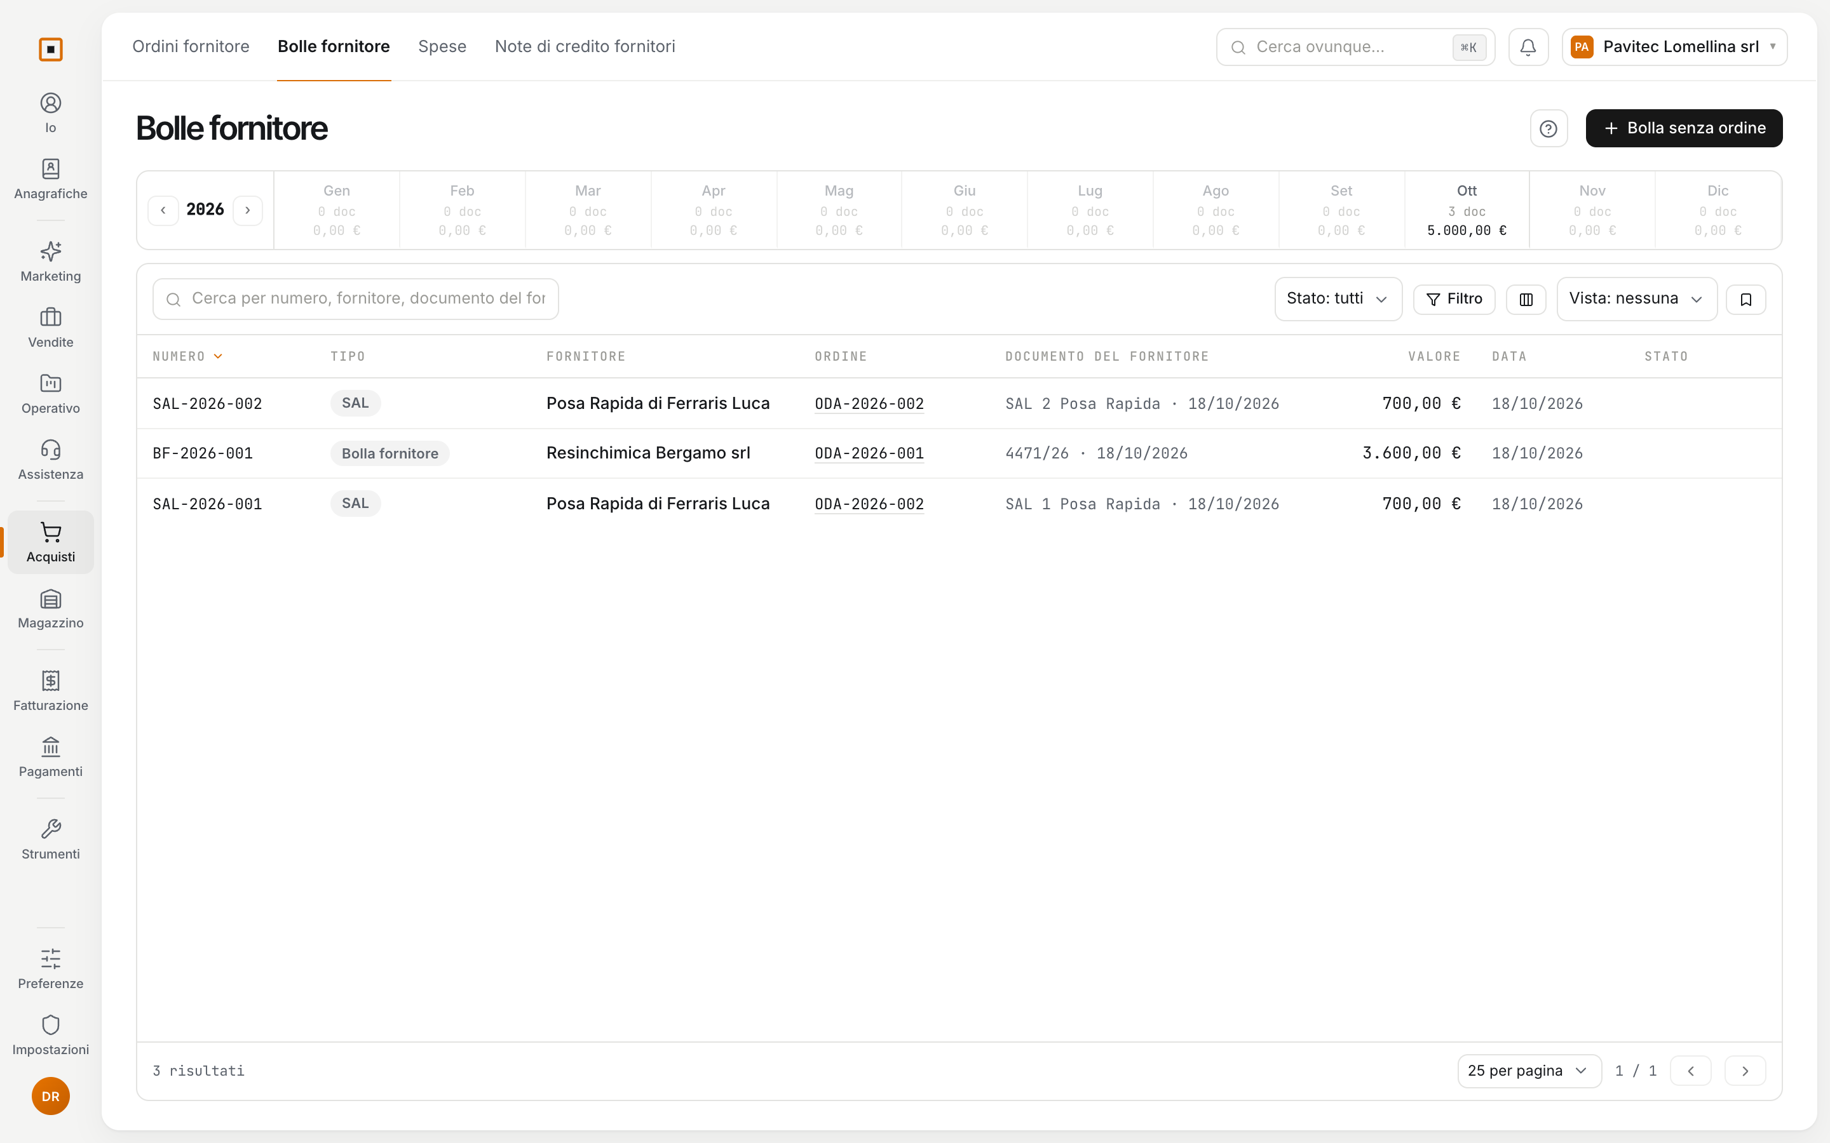Open Anagrafiche in the sidebar

[x=51, y=179]
